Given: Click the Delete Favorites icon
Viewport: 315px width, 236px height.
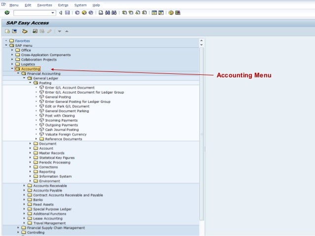Looking at the screenshot, I should point(42,31).
